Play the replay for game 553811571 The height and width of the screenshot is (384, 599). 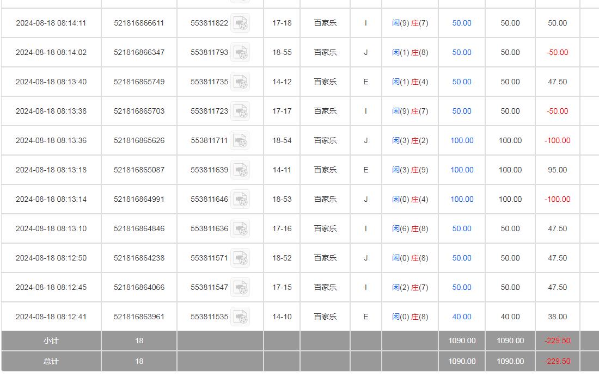pos(240,258)
